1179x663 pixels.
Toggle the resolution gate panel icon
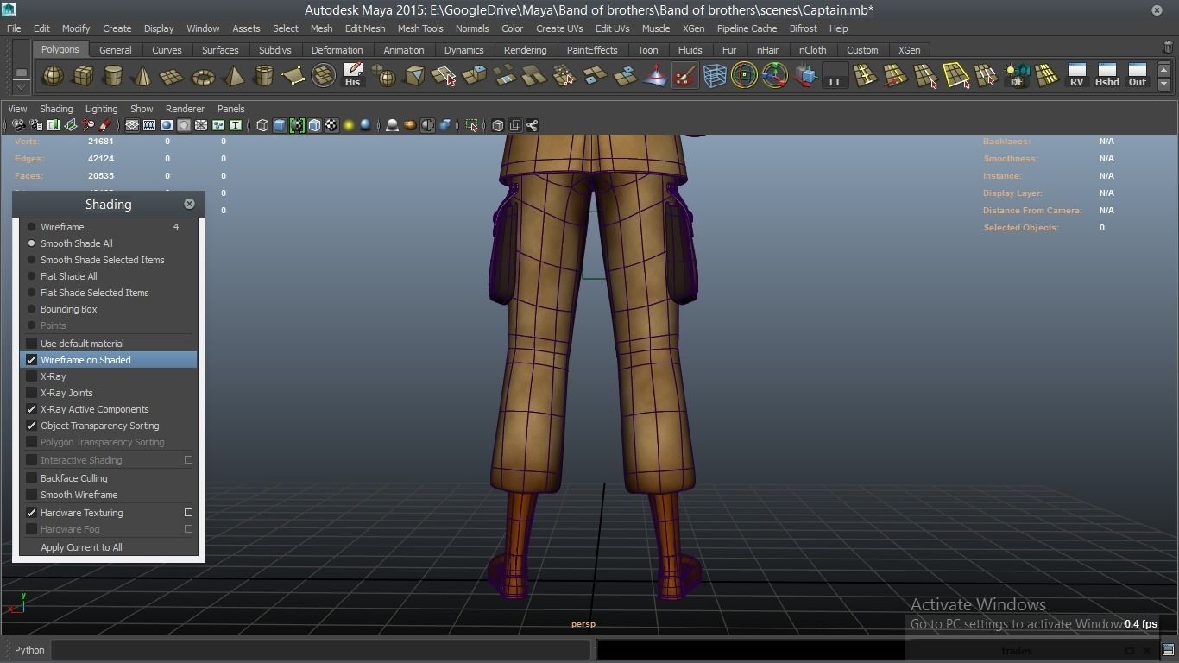167,126
